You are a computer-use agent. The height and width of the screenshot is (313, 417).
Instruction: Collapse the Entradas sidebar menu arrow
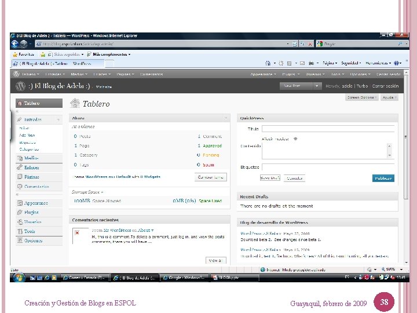point(58,119)
